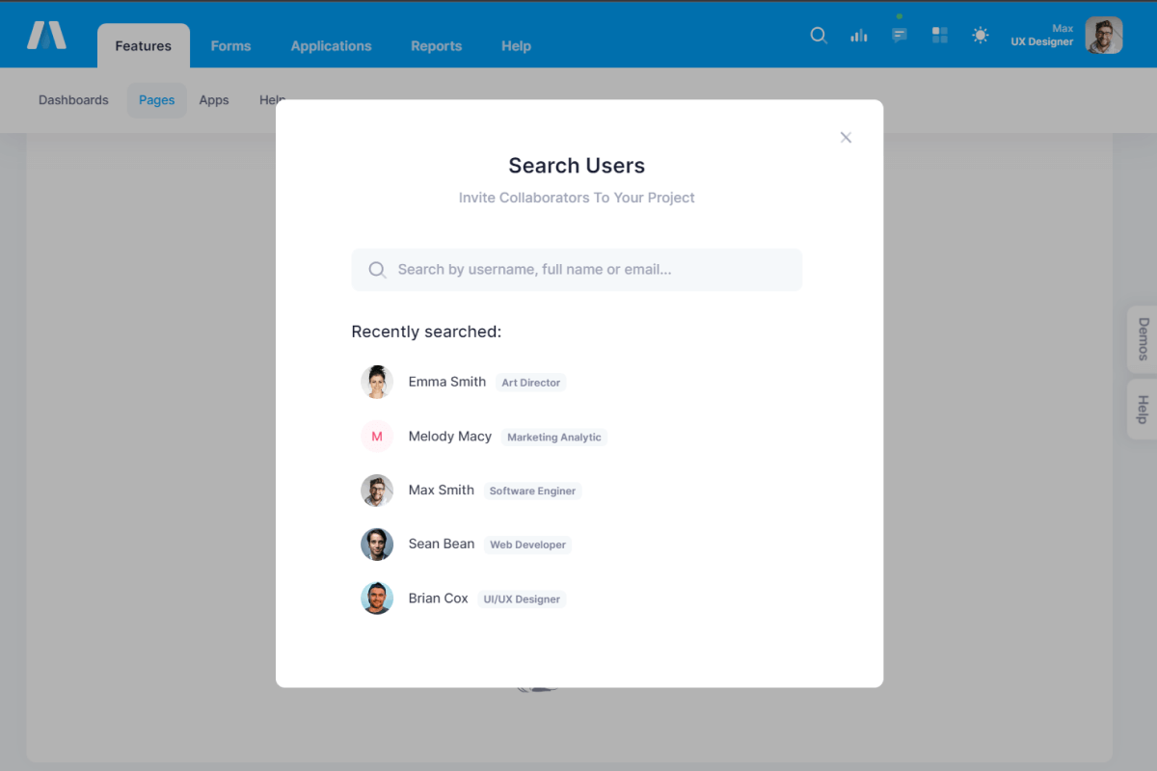Click the search magnifier icon in header
This screenshot has height=771, width=1157.
coord(819,36)
